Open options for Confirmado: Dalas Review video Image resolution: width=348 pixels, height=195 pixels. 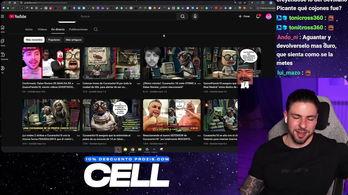(x=78, y=84)
